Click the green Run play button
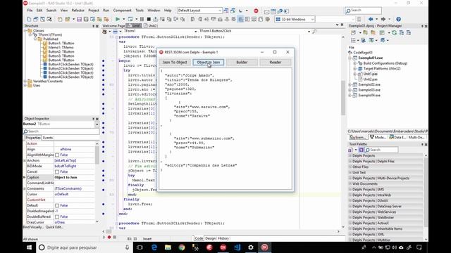 point(118,19)
